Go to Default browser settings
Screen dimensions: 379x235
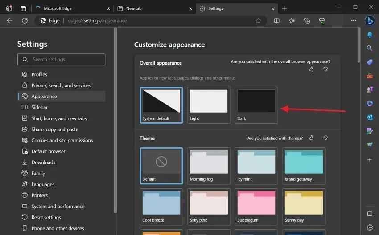tap(62, 151)
